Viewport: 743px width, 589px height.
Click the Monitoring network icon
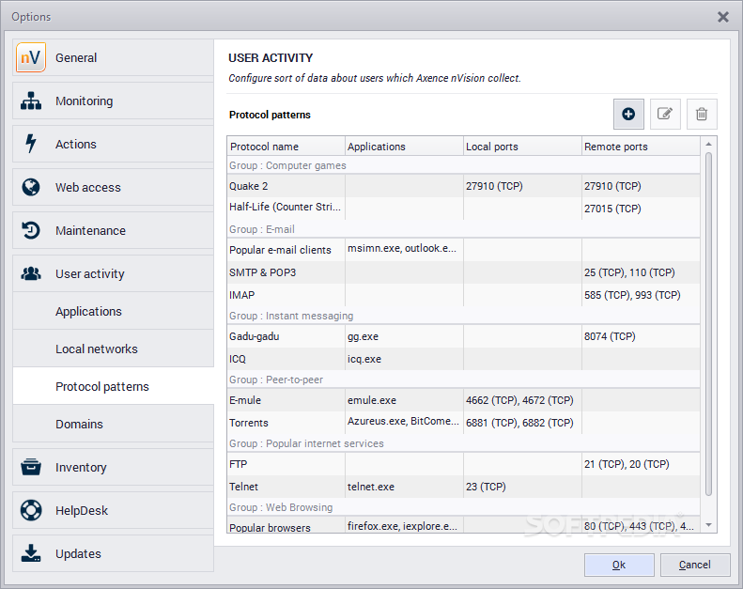[x=31, y=101]
